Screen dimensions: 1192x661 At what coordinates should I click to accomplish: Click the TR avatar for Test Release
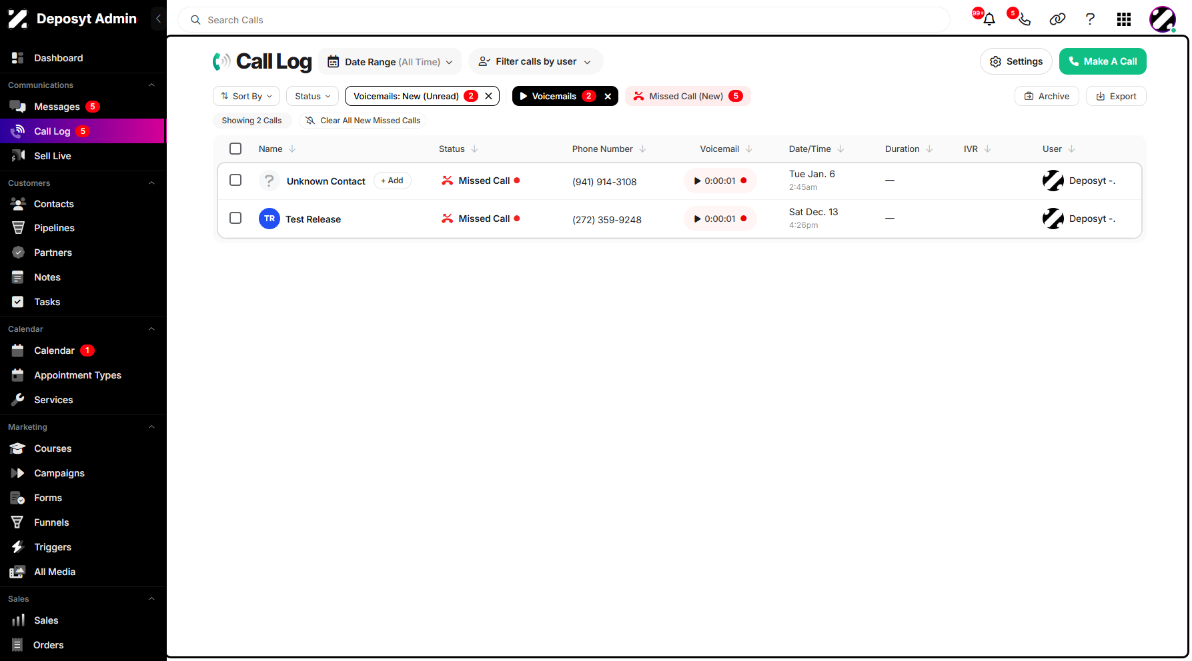pyautogui.click(x=269, y=219)
